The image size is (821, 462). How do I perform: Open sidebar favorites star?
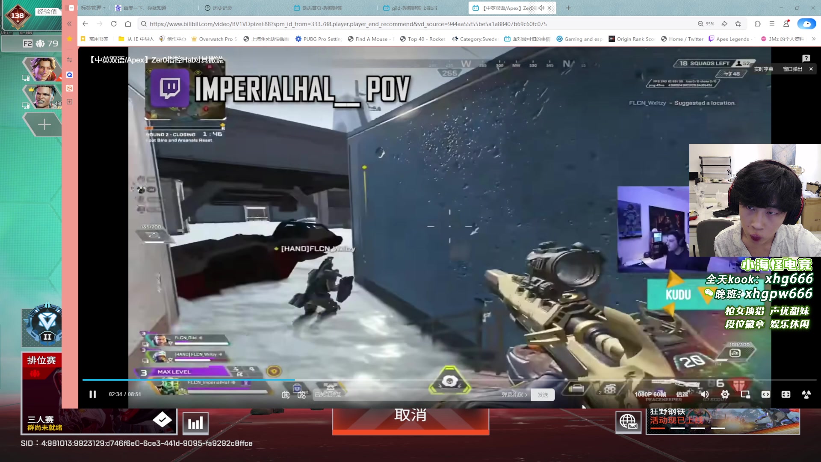[x=69, y=38]
